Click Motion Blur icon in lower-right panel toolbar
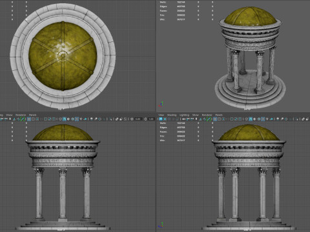The image size is (310, 232). tap(282, 119)
